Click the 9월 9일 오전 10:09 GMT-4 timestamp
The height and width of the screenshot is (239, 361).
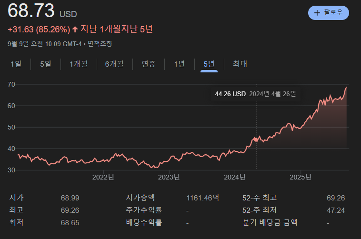pos(45,44)
